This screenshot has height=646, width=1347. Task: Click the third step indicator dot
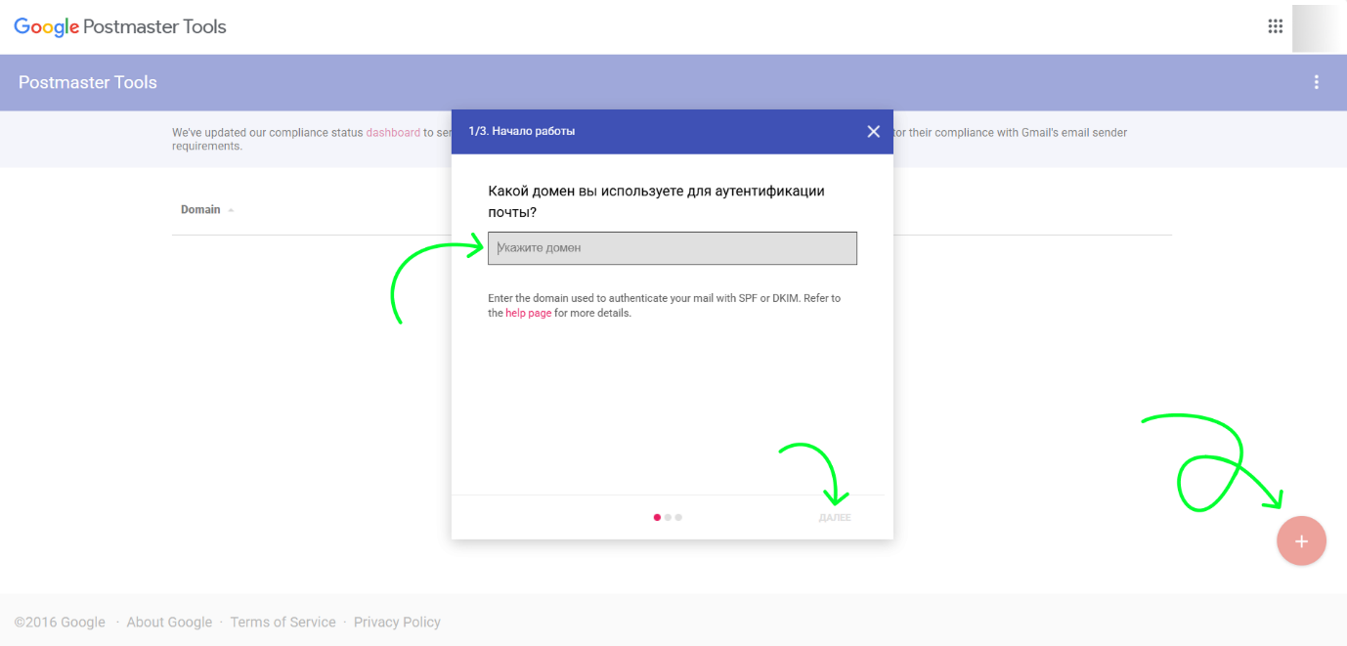(678, 517)
